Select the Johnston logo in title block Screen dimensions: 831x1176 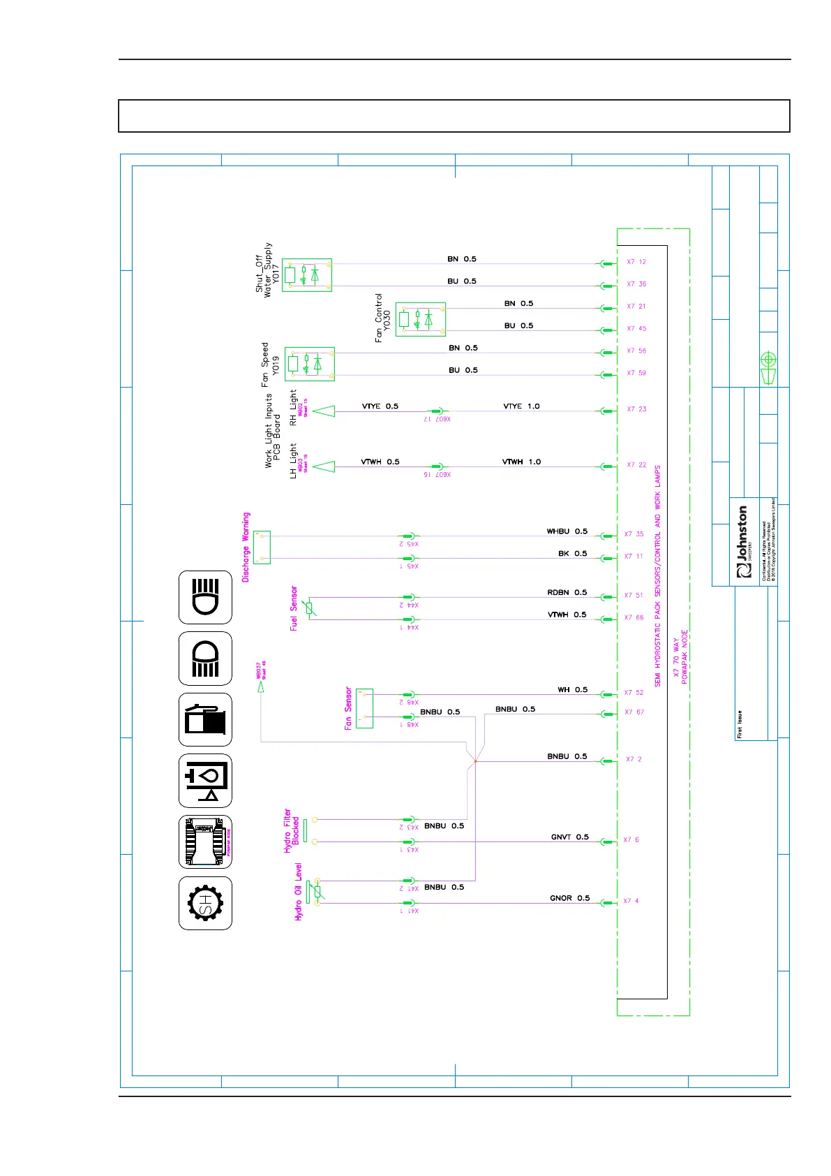coord(742,542)
